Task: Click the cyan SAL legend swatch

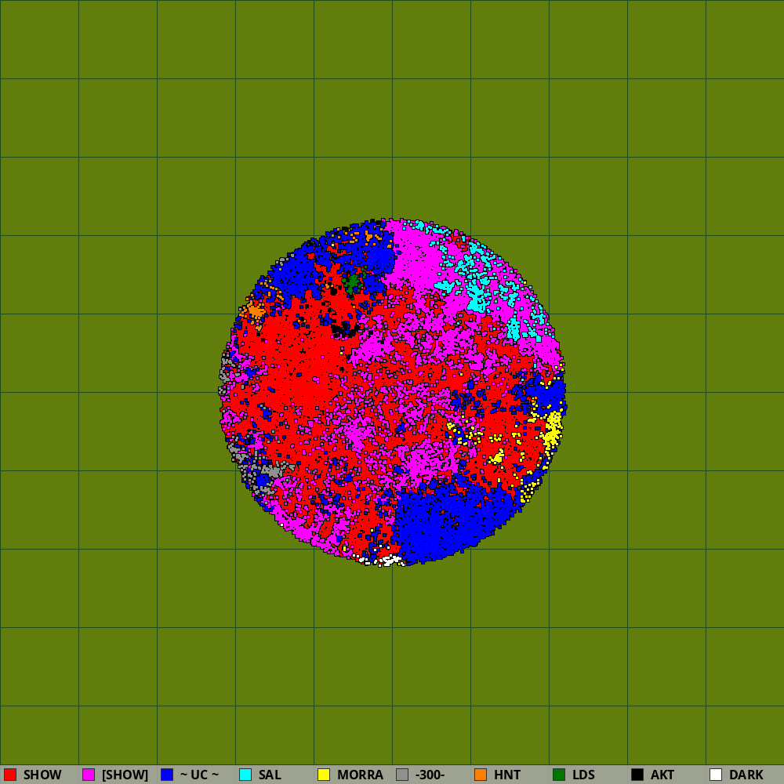Action: (245, 775)
